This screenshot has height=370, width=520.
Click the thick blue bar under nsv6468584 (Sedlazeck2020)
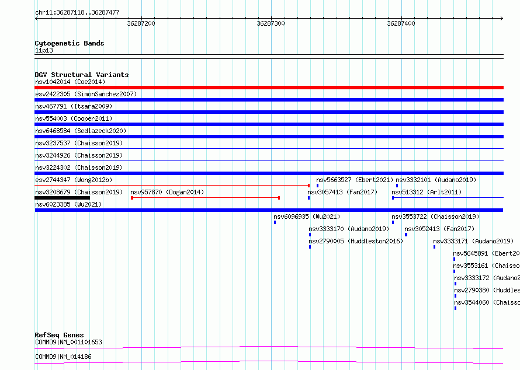tap(269, 137)
